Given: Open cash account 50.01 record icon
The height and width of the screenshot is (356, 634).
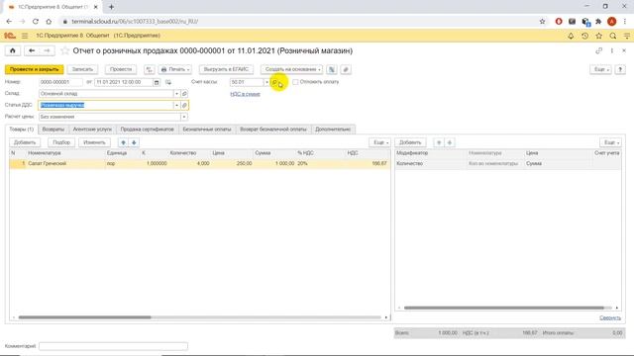Looking at the screenshot, I should coord(274,82).
